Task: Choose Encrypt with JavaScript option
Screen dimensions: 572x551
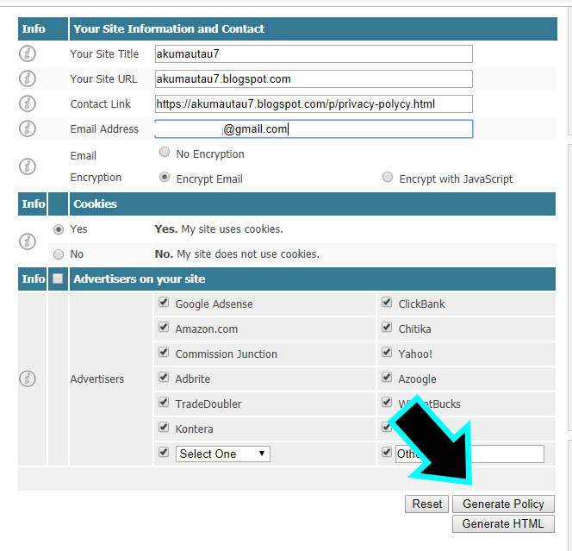Action: (x=388, y=178)
